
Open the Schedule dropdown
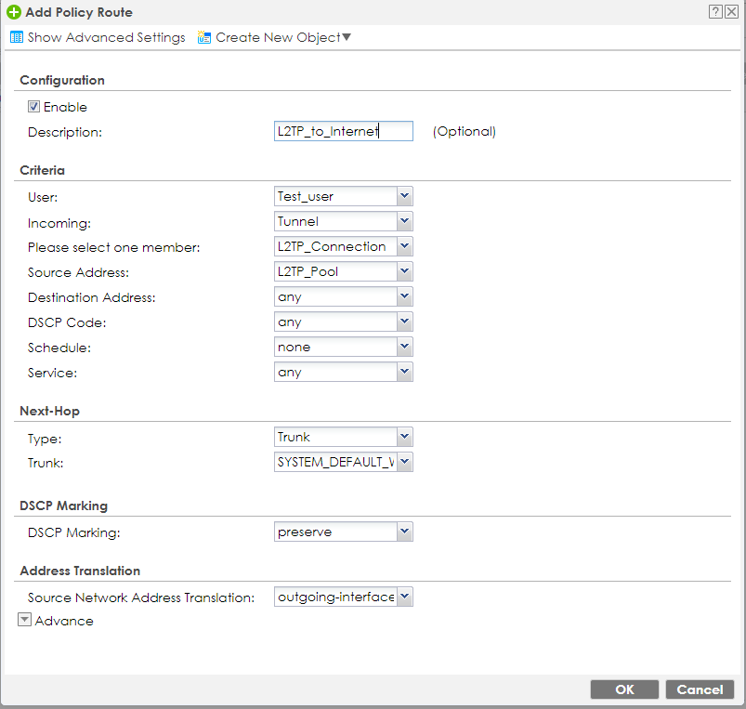pyautogui.click(x=403, y=347)
